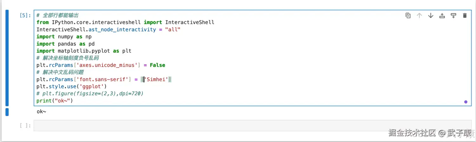
Task: Duplicate the cell with the copy icon
Action: [408, 16]
